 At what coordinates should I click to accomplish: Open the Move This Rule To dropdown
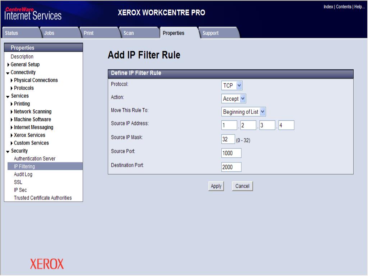coord(243,112)
